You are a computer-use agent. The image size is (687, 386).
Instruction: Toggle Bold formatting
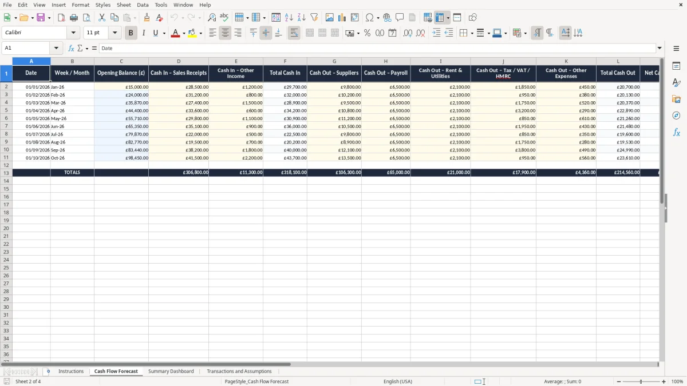[131, 33]
